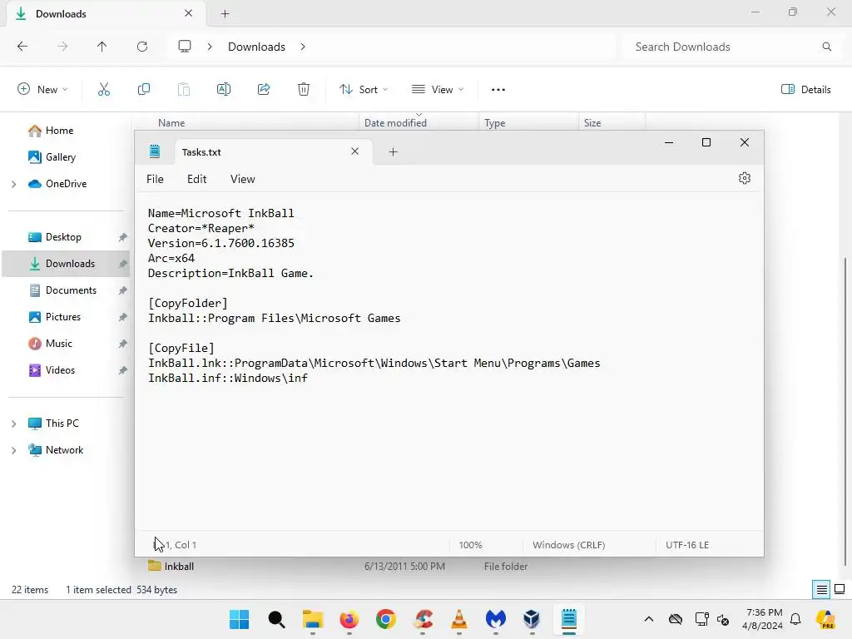Open Google Chrome from the taskbar

point(386,619)
